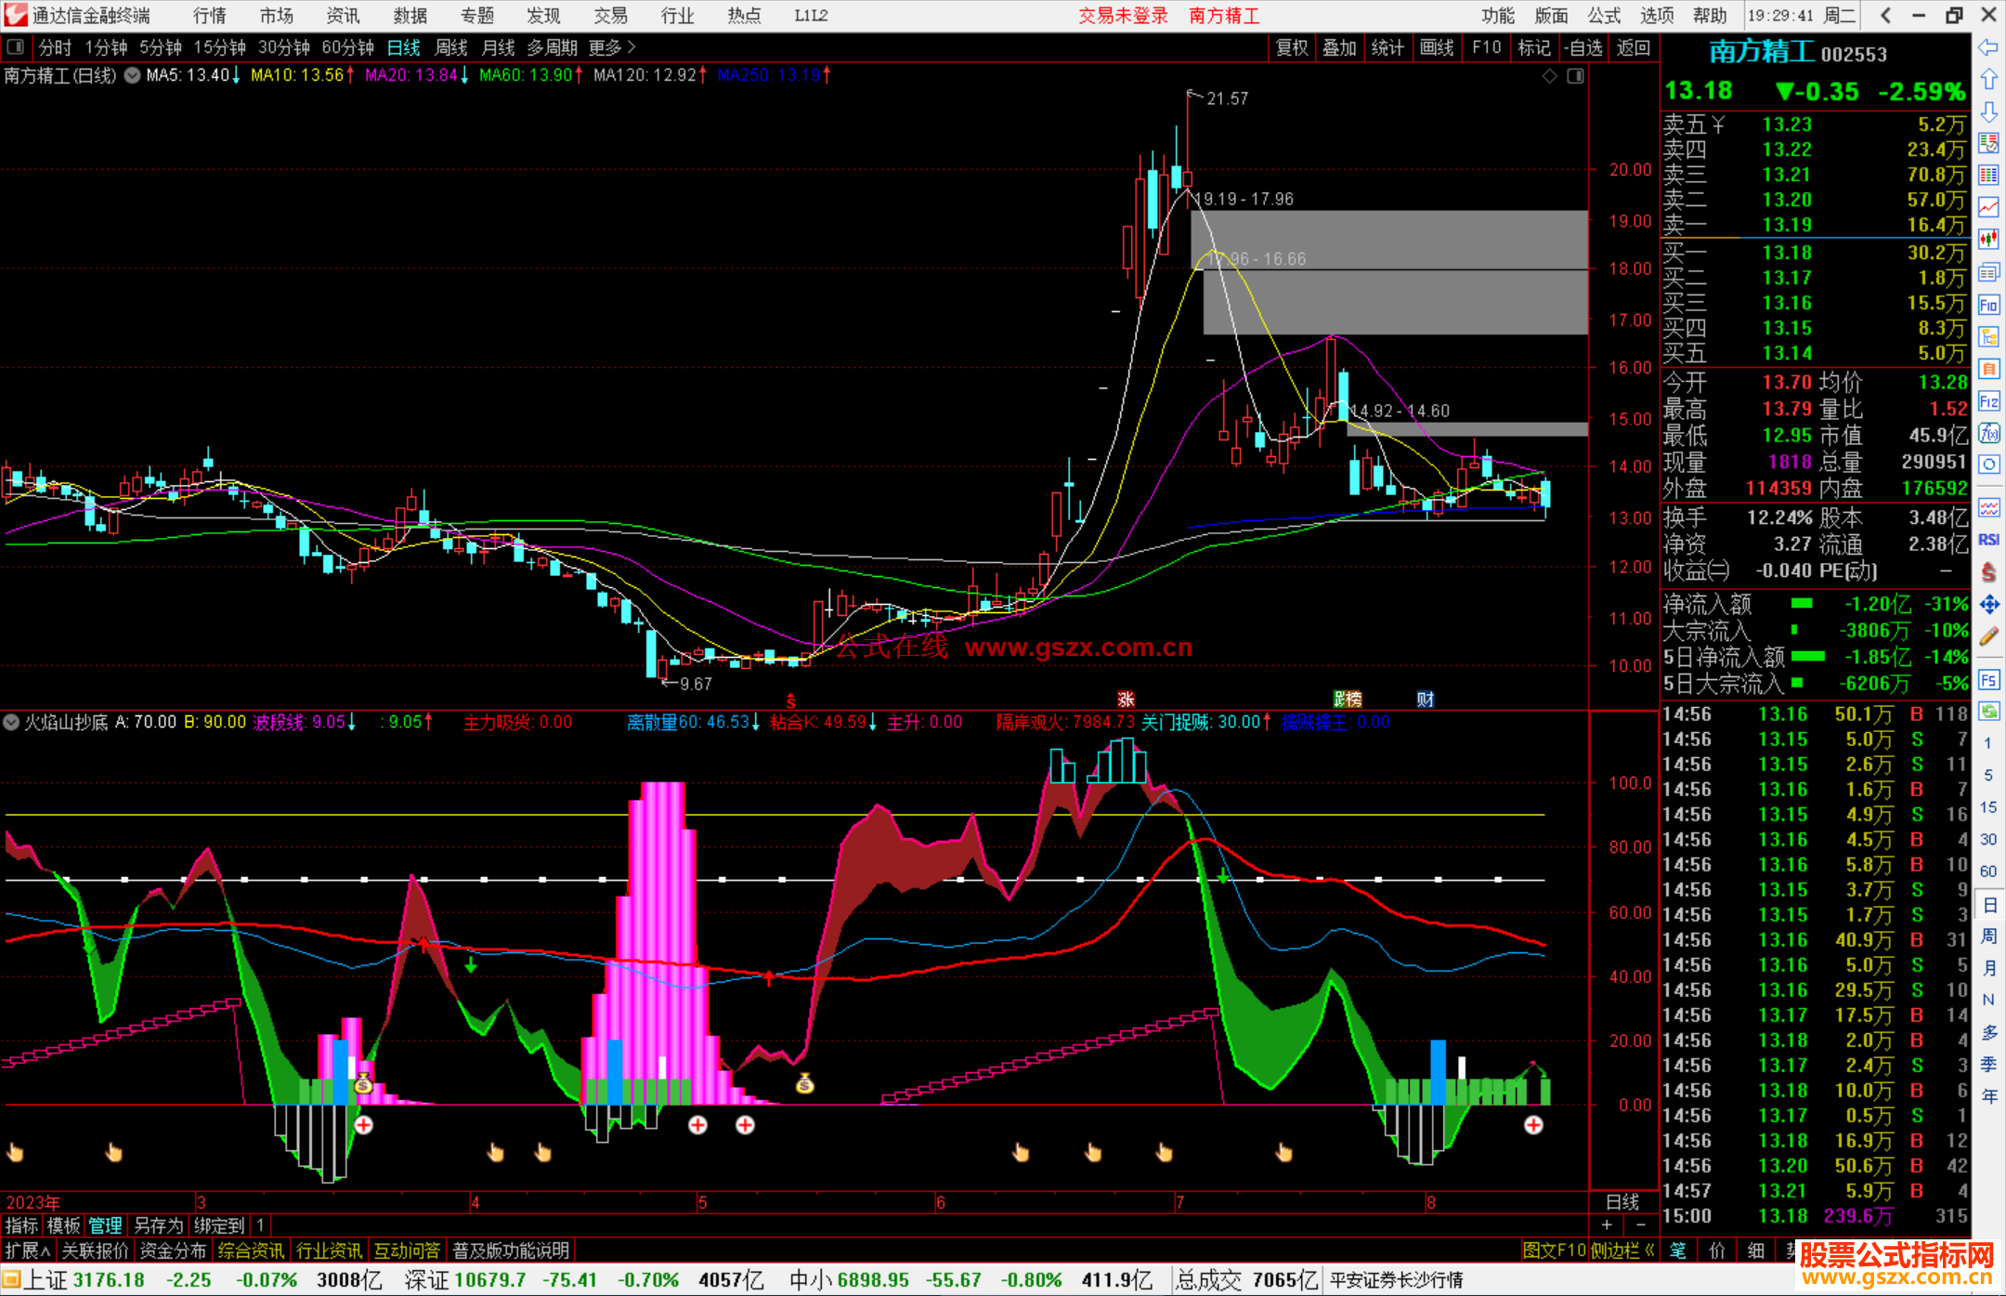Toggle the circle beside 火焰山抄底 indicator
The width and height of the screenshot is (2006, 1296).
11,722
